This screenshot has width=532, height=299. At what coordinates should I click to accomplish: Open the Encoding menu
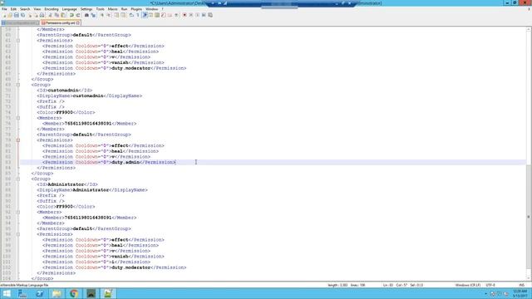click(x=52, y=9)
